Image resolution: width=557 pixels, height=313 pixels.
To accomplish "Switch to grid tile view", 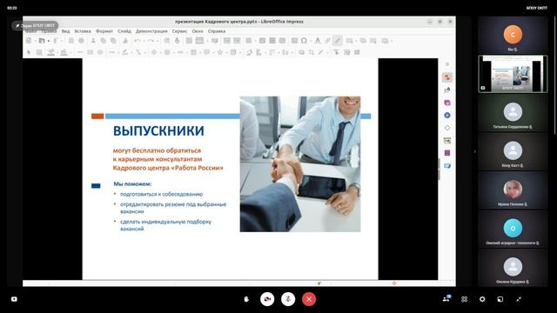I will [464, 299].
